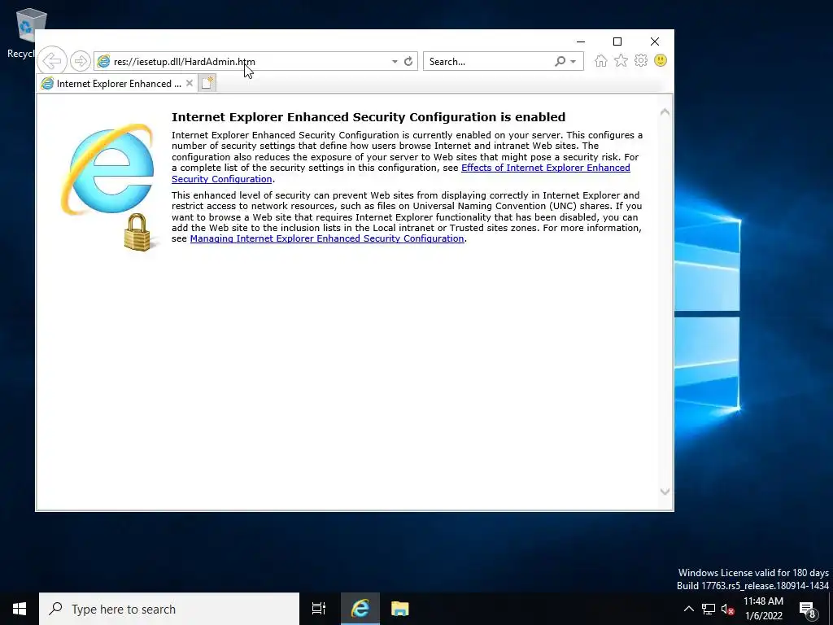Image resolution: width=833 pixels, height=625 pixels.
Task: Click the scrollbar up arrow
Action: pos(665,112)
